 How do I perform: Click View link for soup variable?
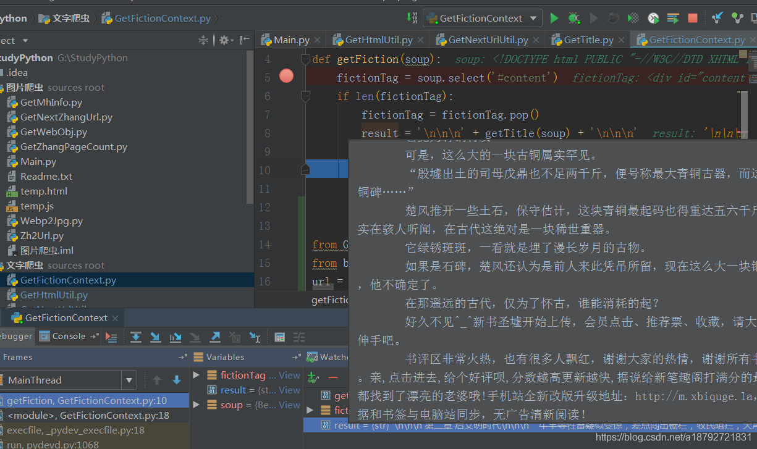pyautogui.click(x=289, y=405)
